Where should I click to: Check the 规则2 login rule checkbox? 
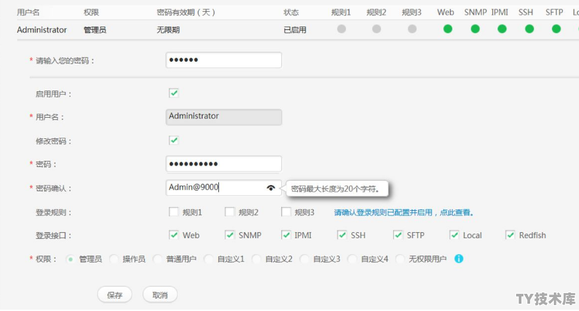point(230,212)
